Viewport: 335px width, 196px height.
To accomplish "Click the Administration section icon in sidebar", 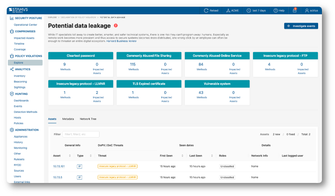I will [x=11, y=130].
